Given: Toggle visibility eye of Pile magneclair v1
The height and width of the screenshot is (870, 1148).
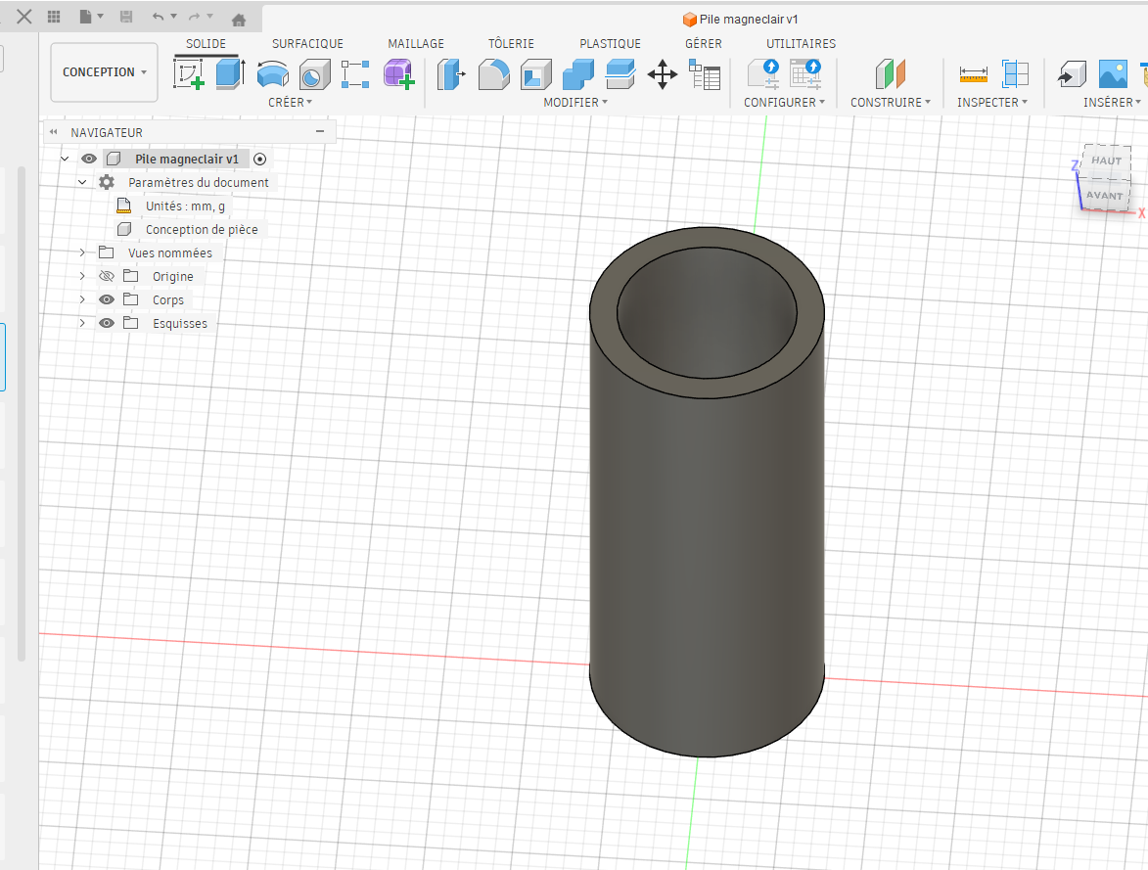Looking at the screenshot, I should click(89, 159).
